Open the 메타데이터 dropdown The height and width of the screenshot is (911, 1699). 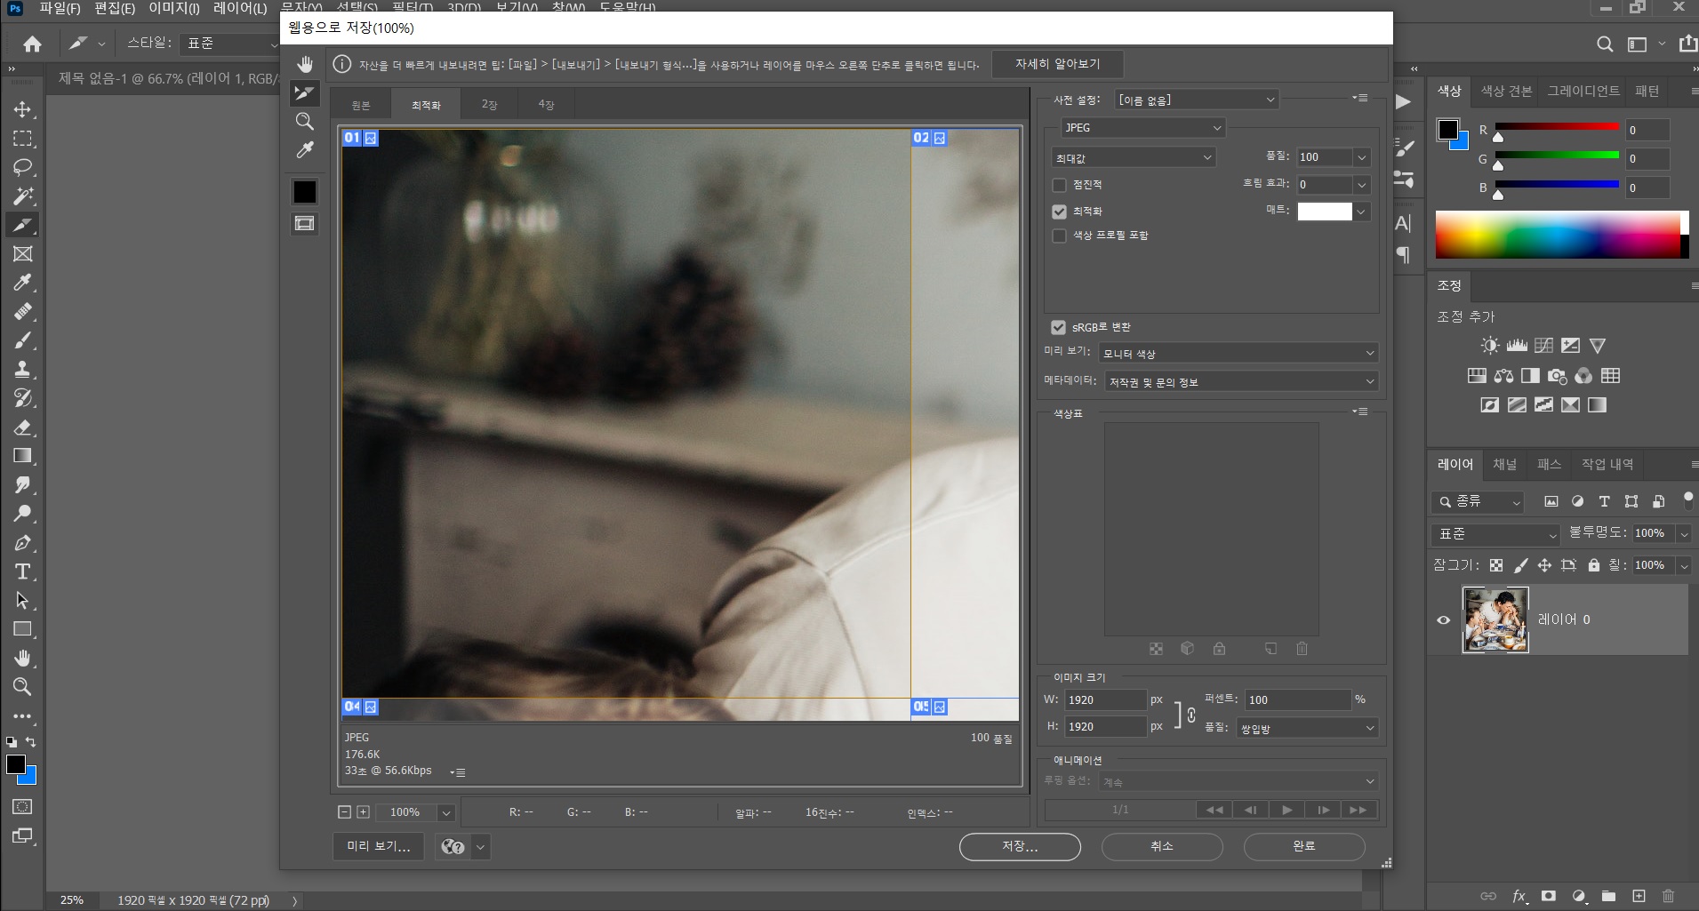point(1242,381)
